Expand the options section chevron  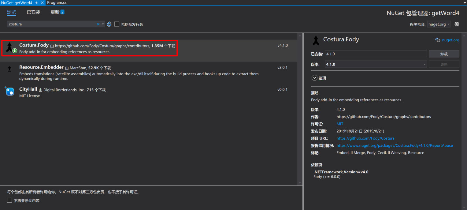click(314, 78)
